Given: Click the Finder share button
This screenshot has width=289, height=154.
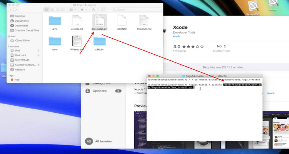Looking at the screenshot, I should pyautogui.click(x=93, y=10).
